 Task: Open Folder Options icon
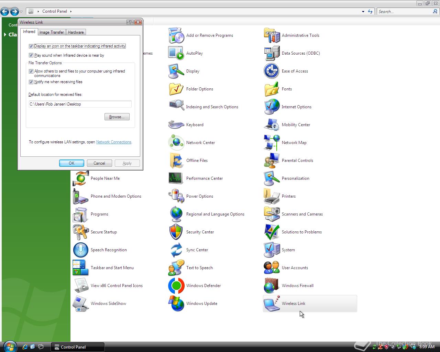point(176,89)
